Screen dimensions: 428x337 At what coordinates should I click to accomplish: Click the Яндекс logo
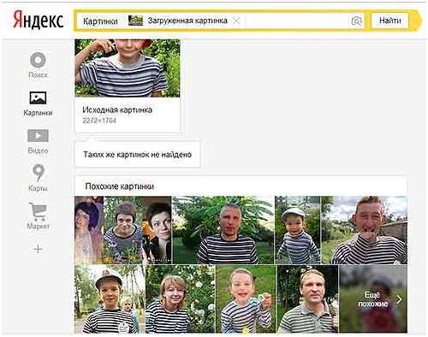click(39, 20)
